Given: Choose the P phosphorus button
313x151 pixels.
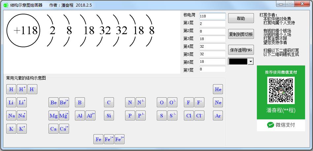Looking at the screenshot, I should (x=130, y=115).
